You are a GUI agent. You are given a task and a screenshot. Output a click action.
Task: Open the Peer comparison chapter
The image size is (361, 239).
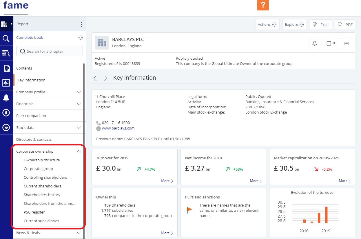tap(31, 116)
